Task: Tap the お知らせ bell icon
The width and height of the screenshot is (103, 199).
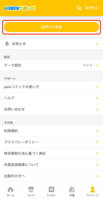Action: click(x=7, y=44)
